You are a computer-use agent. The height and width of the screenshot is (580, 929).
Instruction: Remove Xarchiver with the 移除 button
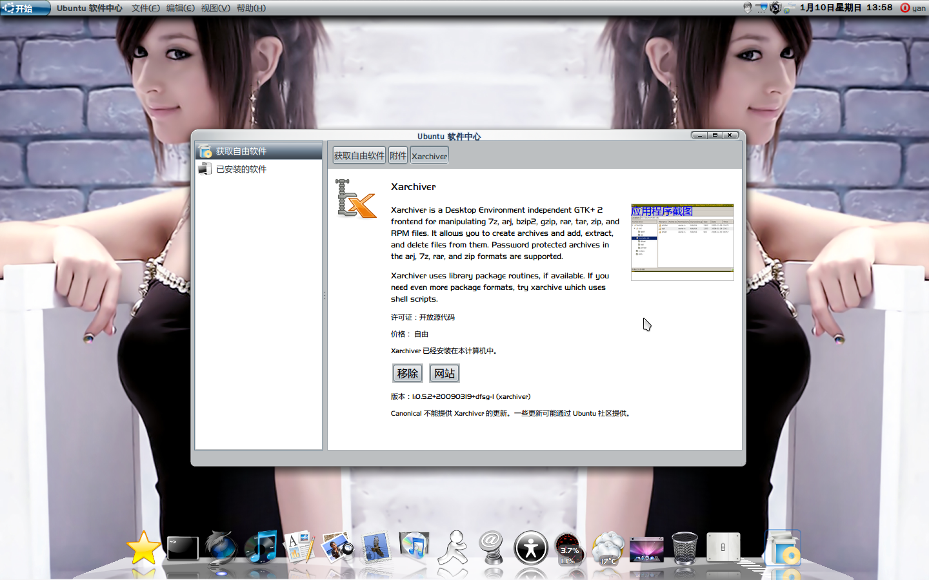pyautogui.click(x=408, y=373)
